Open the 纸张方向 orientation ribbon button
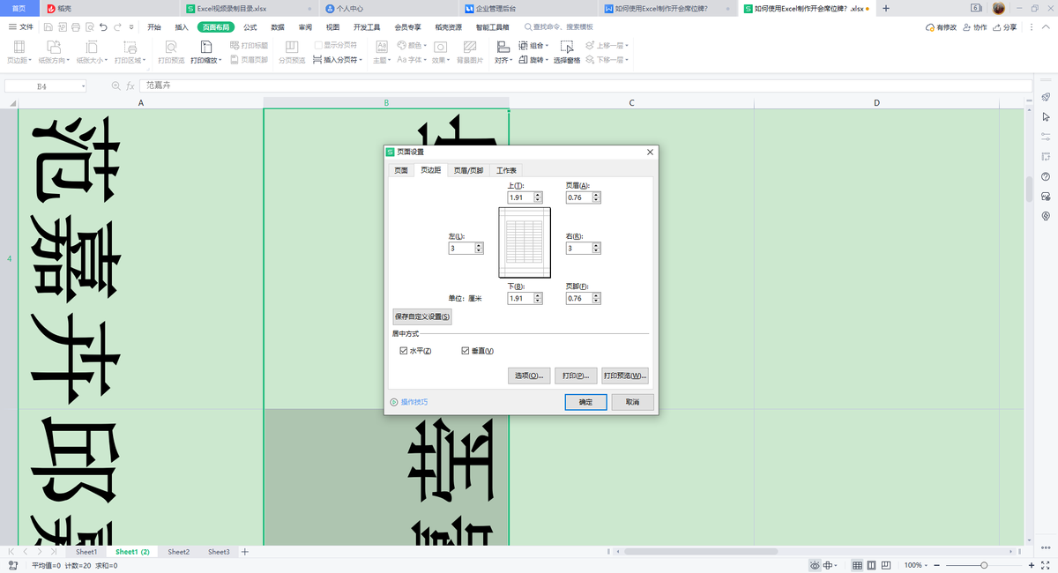1058x573 pixels. (52, 53)
